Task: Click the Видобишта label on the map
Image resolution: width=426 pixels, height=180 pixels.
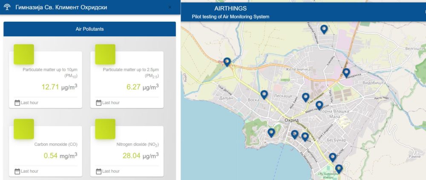Action: [374, 83]
